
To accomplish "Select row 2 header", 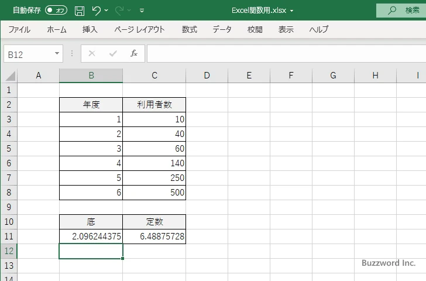I will coord(9,105).
